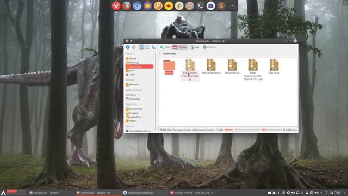This screenshot has width=348, height=196.
Task: Switch to the compact list view mode
Action: pos(147,47)
